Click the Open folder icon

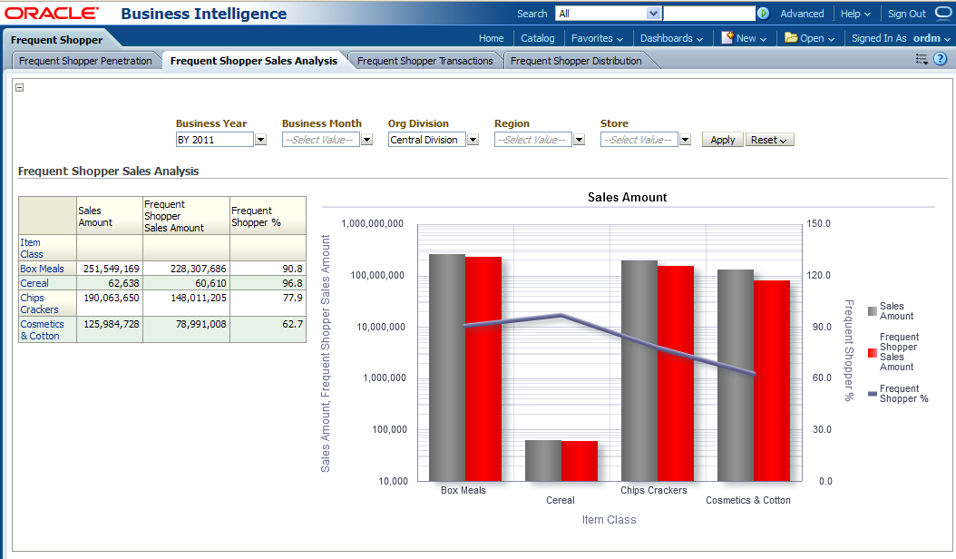pos(791,38)
